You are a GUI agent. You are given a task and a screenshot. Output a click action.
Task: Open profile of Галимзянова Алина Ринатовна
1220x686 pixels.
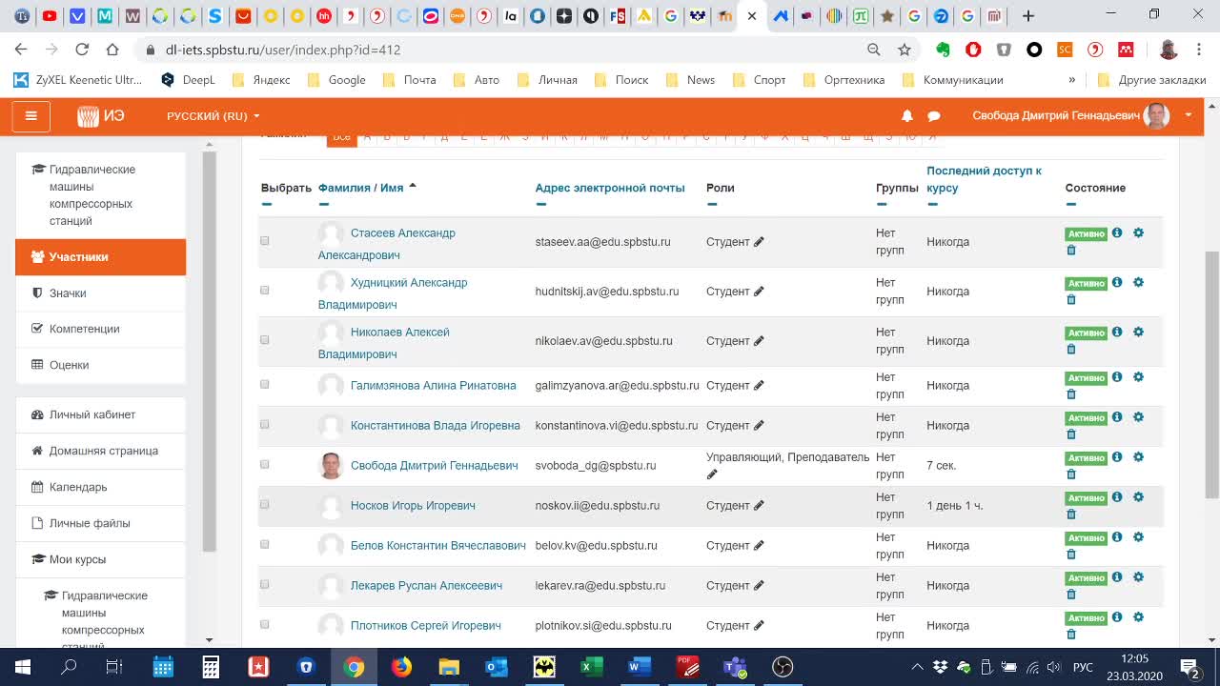tap(434, 386)
